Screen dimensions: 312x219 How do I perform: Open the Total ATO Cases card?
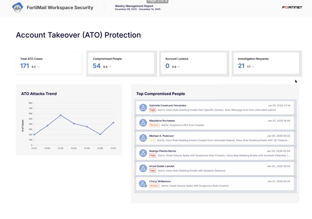[x=48, y=63]
